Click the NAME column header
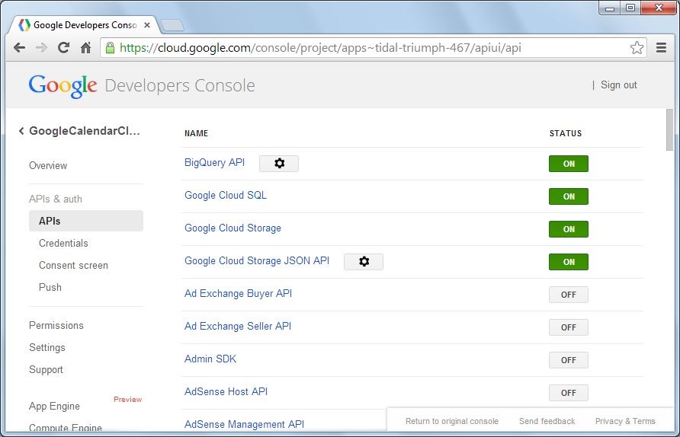Viewport: 680px width, 437px height. tap(196, 133)
